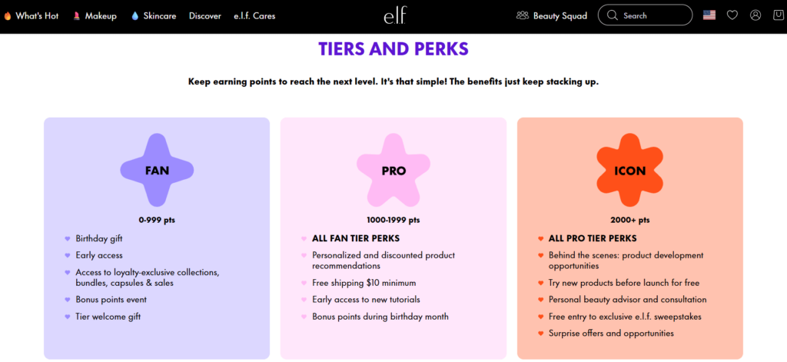The image size is (787, 362).
Task: Click the droplet icon beside Skincare
Action: tap(134, 15)
